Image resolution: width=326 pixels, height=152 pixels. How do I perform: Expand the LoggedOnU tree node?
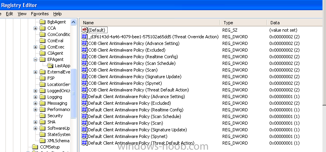pyautogui.click(x=35, y=91)
